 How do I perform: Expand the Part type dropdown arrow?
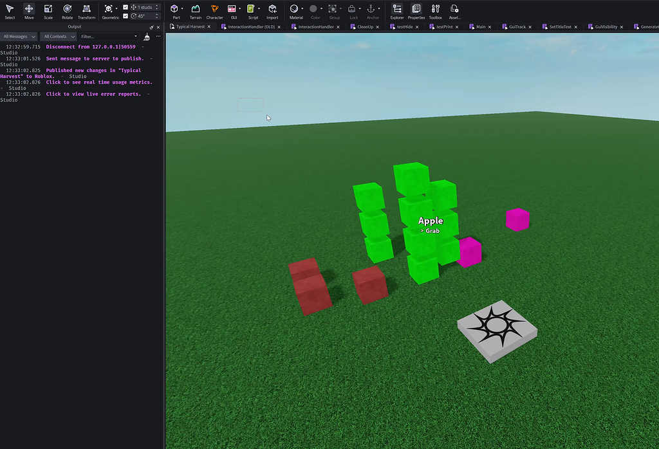coord(182,9)
